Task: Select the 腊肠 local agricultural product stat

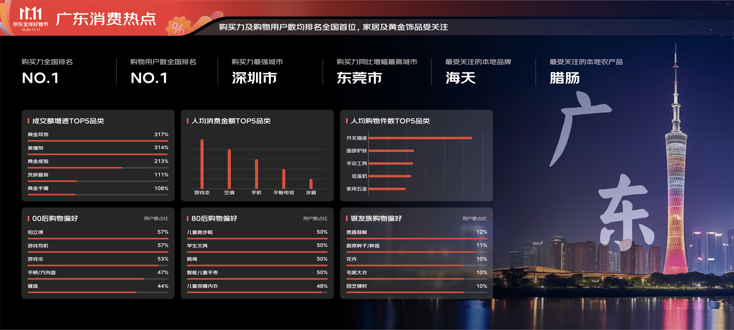Action: [x=564, y=78]
